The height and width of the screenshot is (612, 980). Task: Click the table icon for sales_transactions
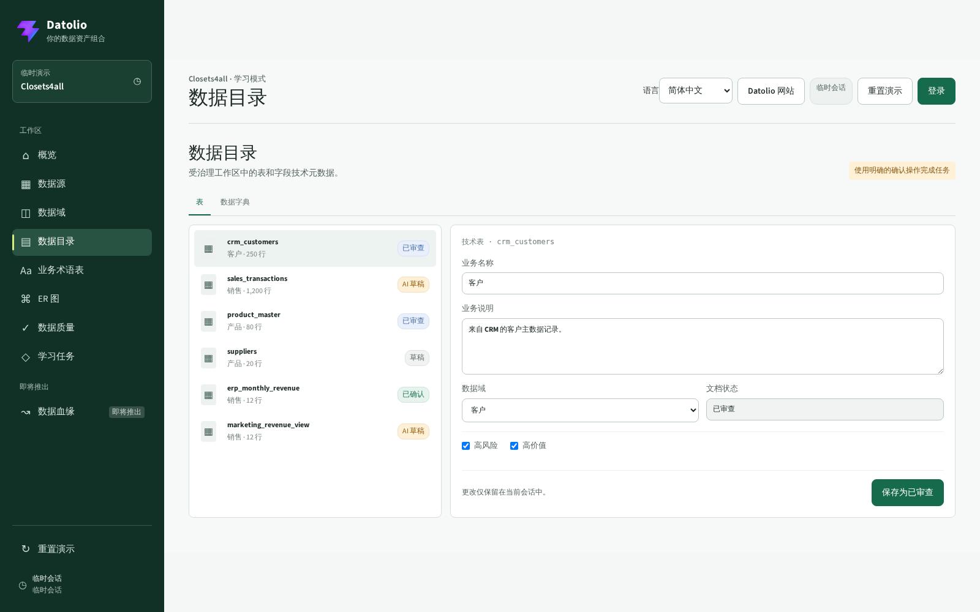click(x=208, y=285)
